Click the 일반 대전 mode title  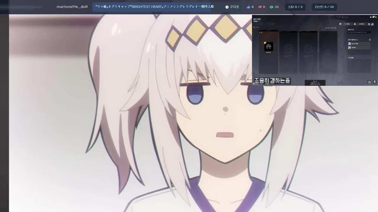[257, 19]
